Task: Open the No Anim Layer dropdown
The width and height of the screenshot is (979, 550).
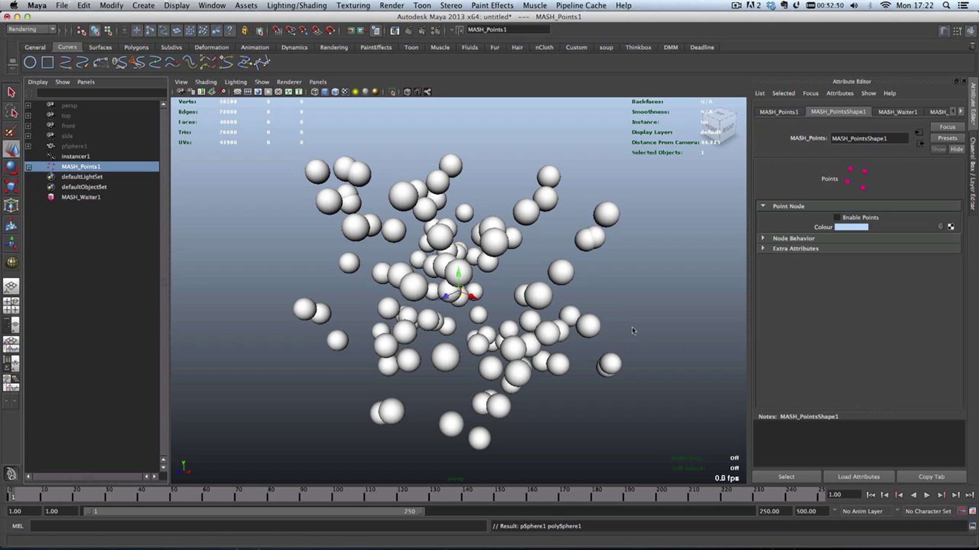Action: [x=863, y=511]
